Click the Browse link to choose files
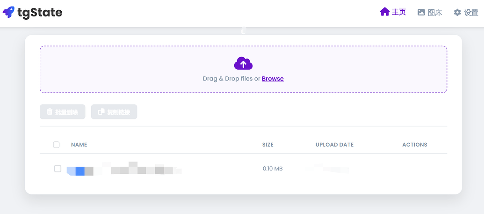 point(273,79)
